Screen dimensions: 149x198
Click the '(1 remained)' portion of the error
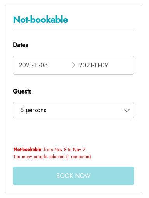pos(79,157)
